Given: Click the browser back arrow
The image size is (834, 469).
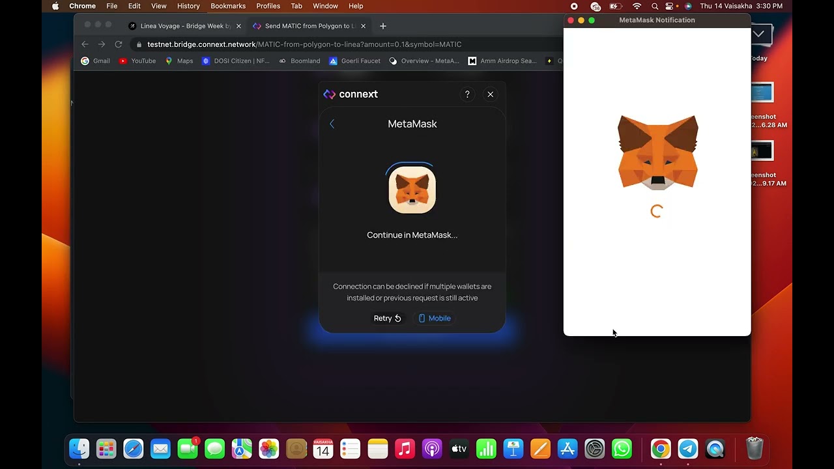Looking at the screenshot, I should click(x=85, y=44).
